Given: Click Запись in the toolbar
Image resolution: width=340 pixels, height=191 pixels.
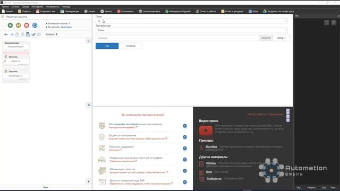Looking at the screenshot, I should (106, 11).
